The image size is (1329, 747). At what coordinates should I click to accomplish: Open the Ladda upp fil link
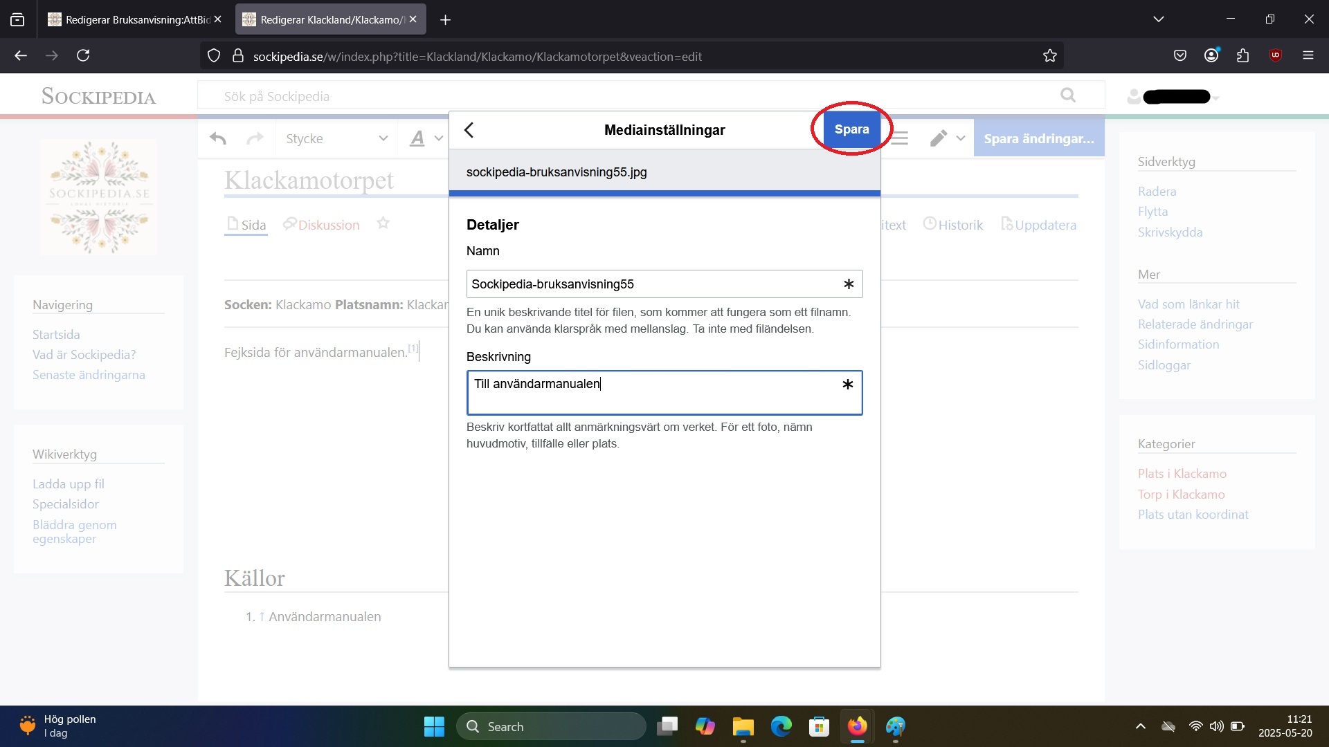69,483
